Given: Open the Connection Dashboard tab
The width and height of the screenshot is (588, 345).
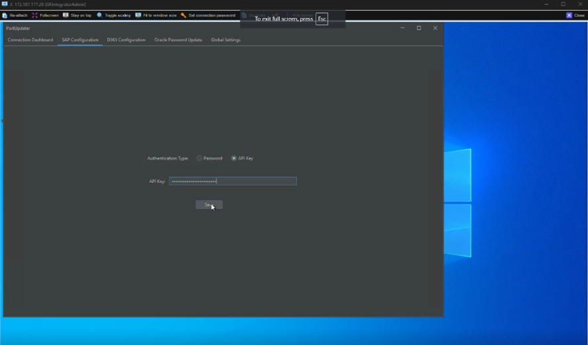Looking at the screenshot, I should (30, 40).
